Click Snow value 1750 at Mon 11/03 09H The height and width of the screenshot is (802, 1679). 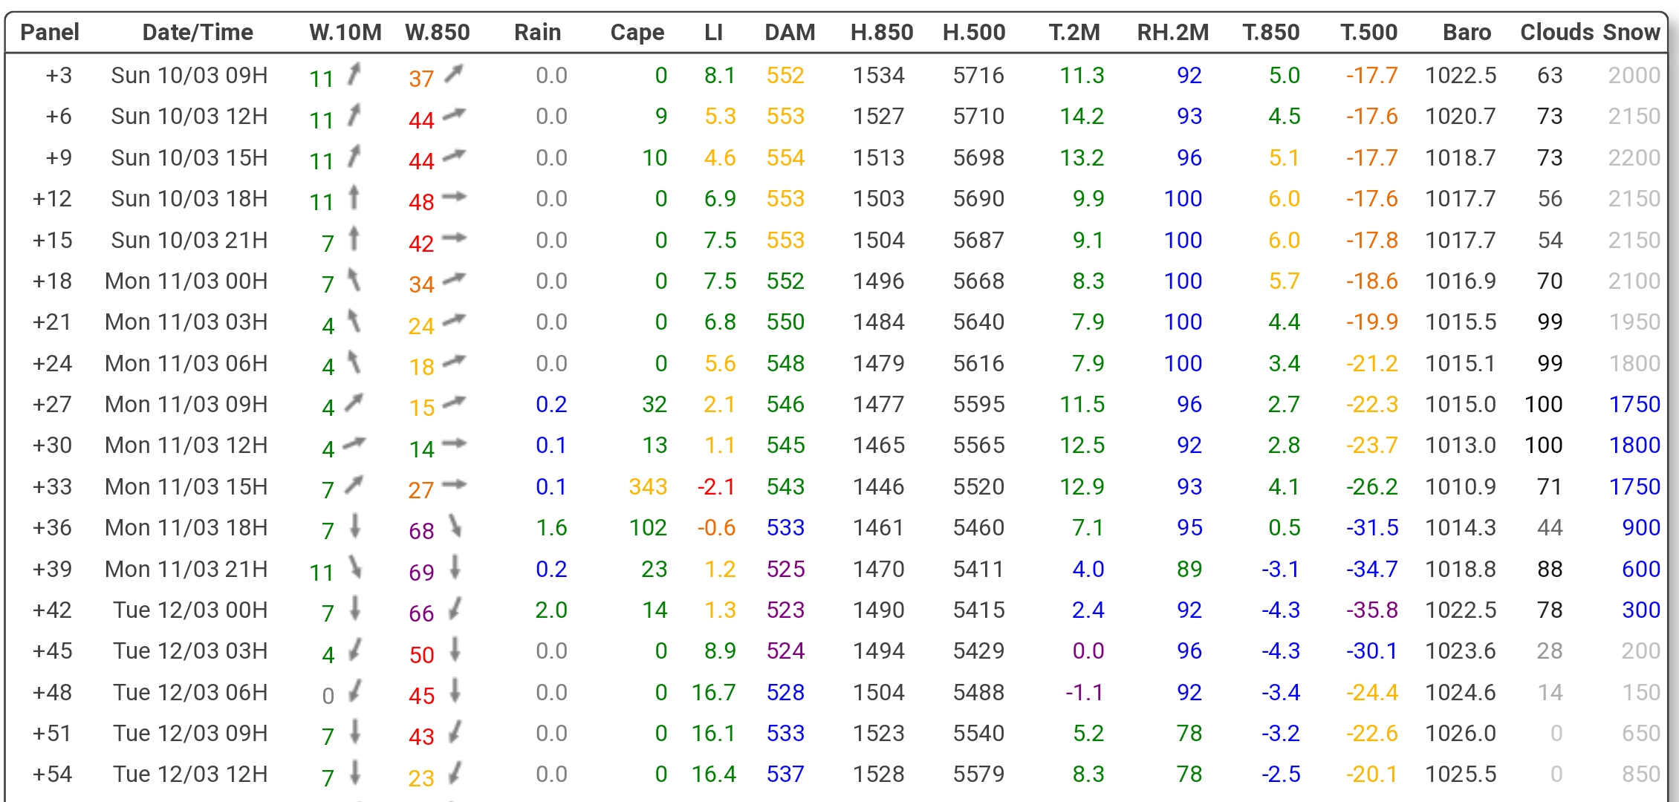[x=1634, y=404]
